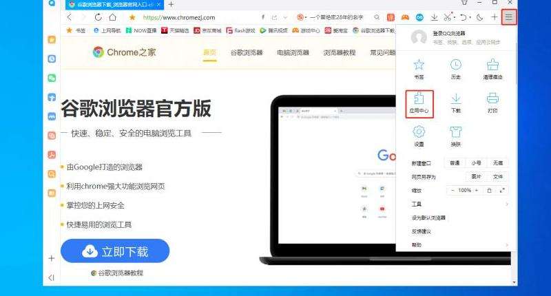The width and height of the screenshot is (551, 296).
Task: Toggle fullscreen icon in zoom row
Action: [x=502, y=190]
